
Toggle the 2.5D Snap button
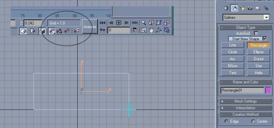click(52, 31)
